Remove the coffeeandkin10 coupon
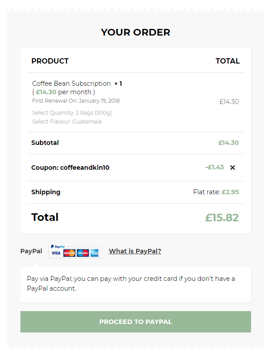 [233, 168]
